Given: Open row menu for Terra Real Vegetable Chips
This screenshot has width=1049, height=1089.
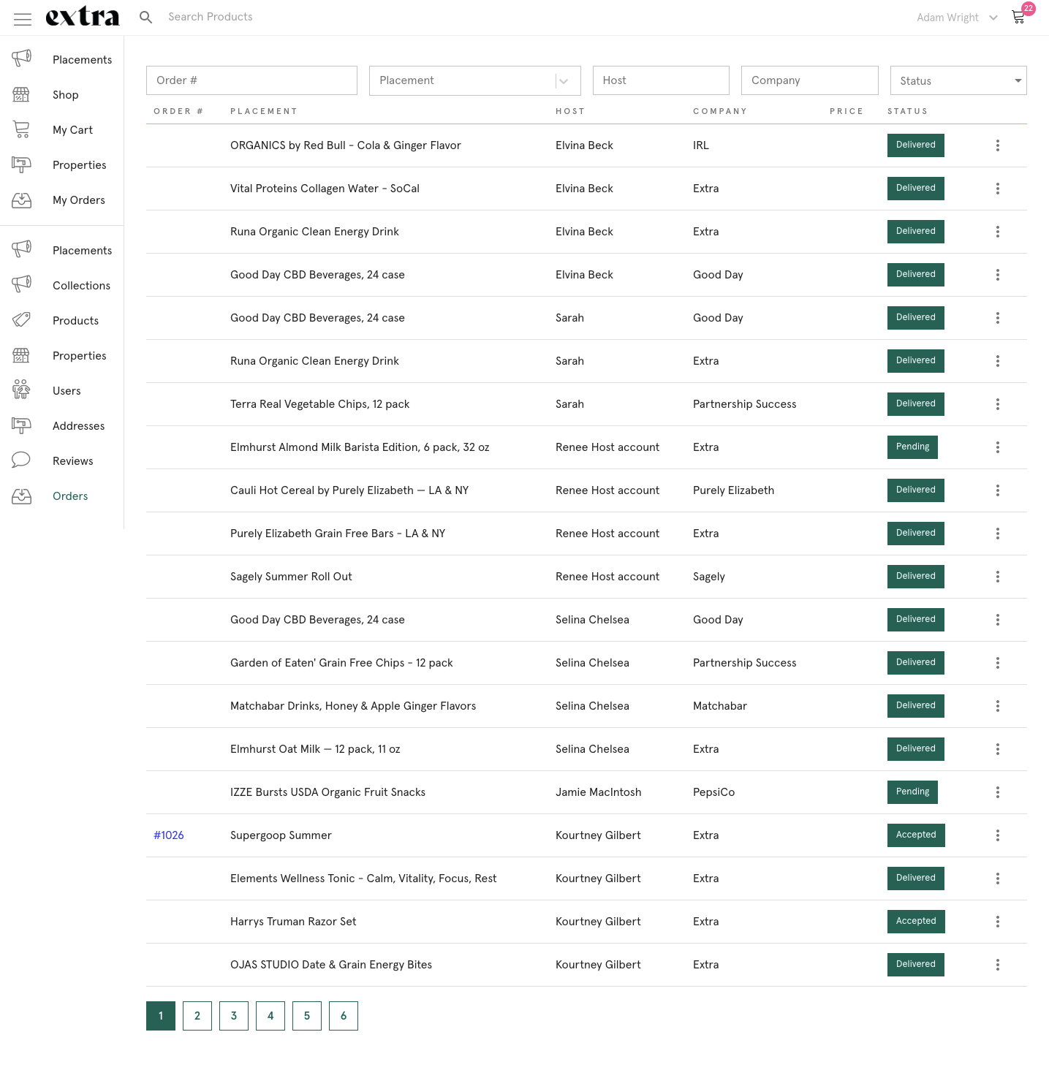Looking at the screenshot, I should coord(997,404).
